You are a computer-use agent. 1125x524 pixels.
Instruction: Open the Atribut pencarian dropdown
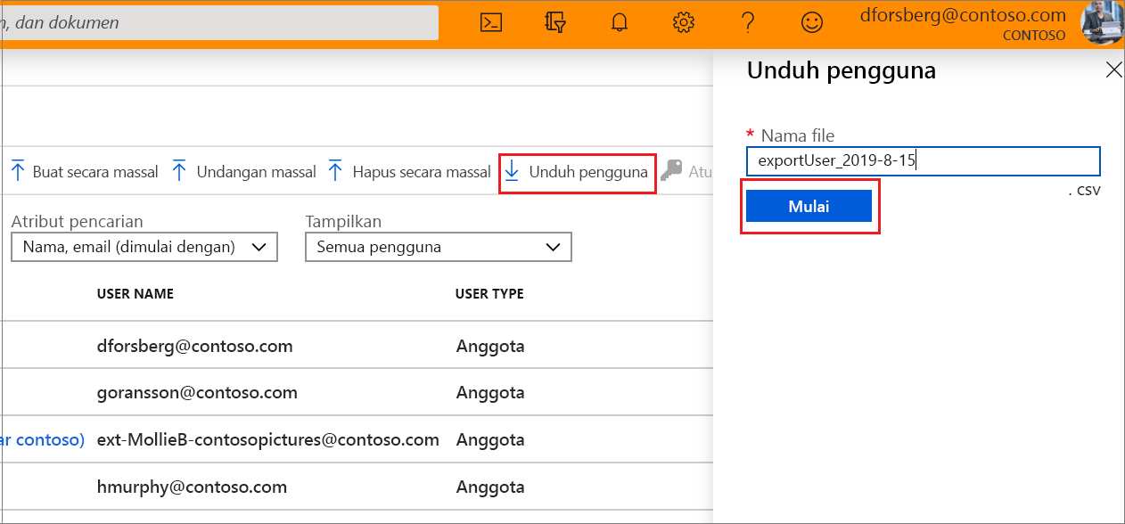pos(144,247)
